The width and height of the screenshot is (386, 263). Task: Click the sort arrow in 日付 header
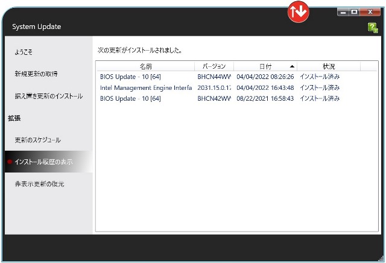point(292,66)
